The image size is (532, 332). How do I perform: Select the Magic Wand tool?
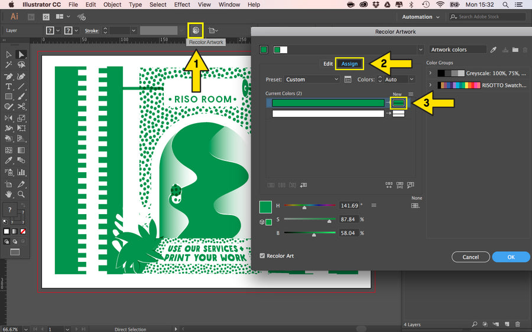8,65
